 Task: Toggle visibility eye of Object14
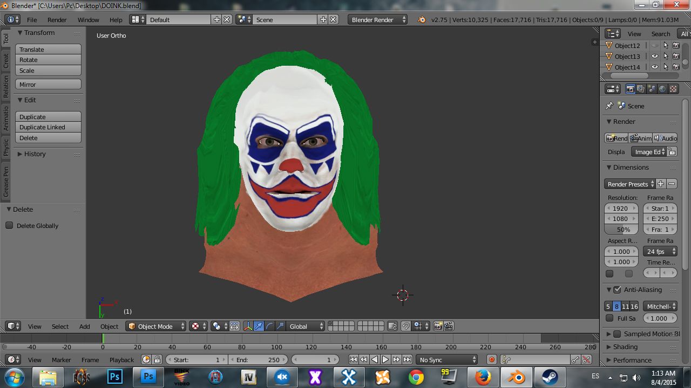(x=655, y=67)
